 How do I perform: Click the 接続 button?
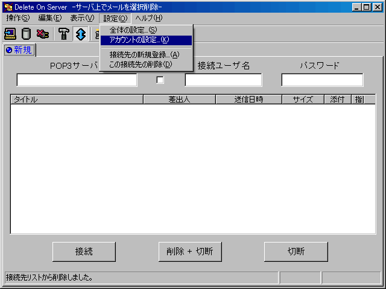point(84,252)
